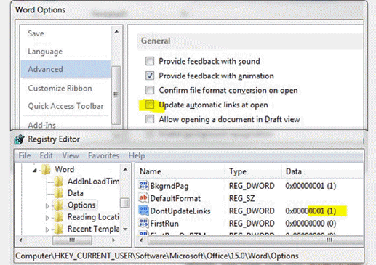Select Reading Locati key label in tree
This screenshot has height=265, width=376.
[x=93, y=217]
